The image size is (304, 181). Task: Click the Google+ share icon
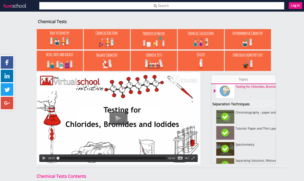point(7,103)
